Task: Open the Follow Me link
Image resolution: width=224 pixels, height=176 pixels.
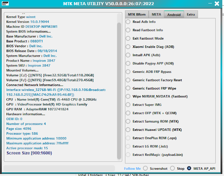Action: coord(132,169)
